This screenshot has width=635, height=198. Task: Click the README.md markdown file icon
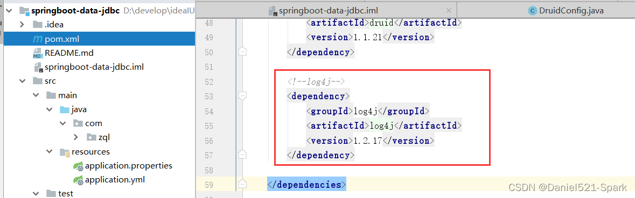pyautogui.click(x=38, y=53)
